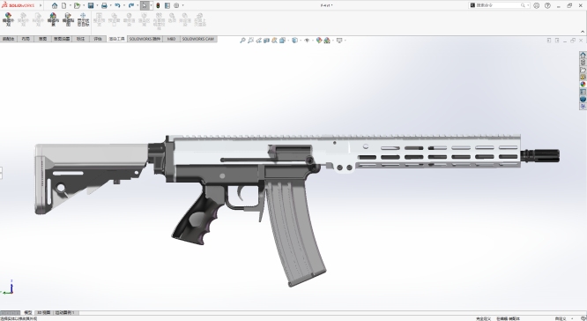
Task: Open the search box dropdown arrow
Action: (x=528, y=5)
